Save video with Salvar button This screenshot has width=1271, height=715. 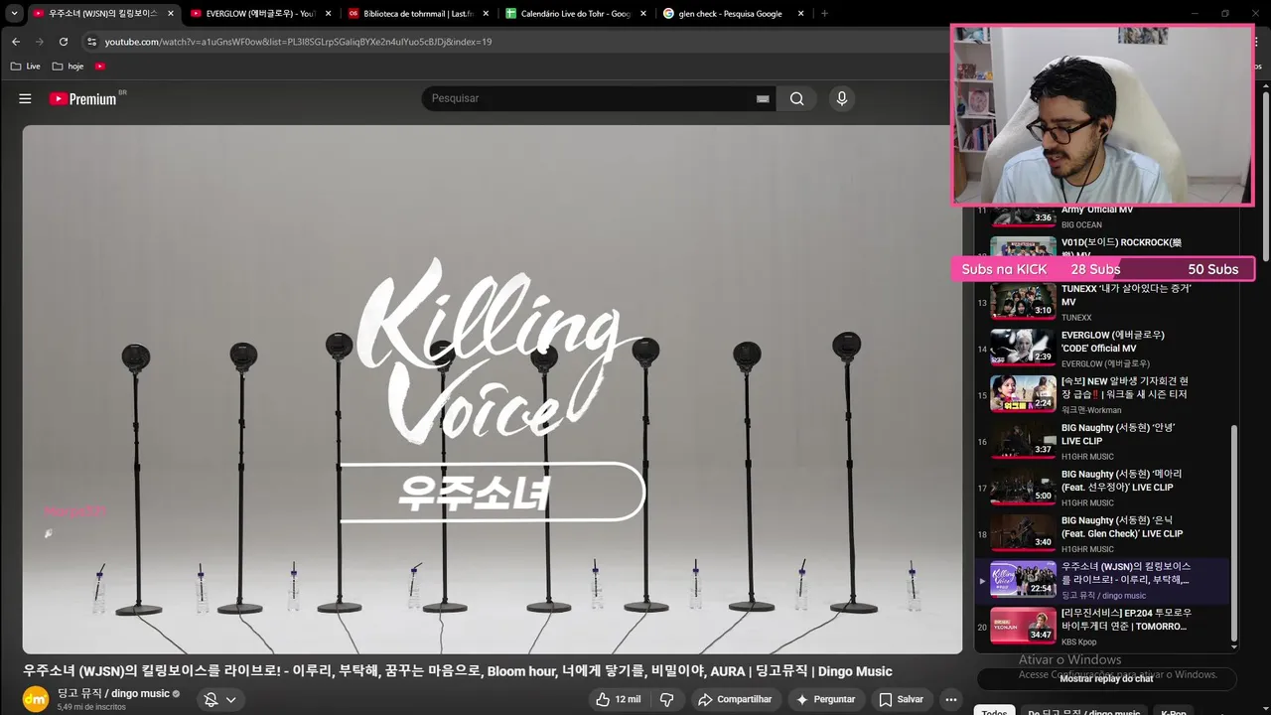click(x=901, y=699)
